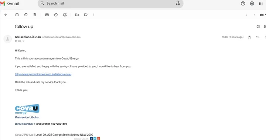This screenshot has width=266, height=140.
Task: Go to the newer email arrow
Action: 246,15
